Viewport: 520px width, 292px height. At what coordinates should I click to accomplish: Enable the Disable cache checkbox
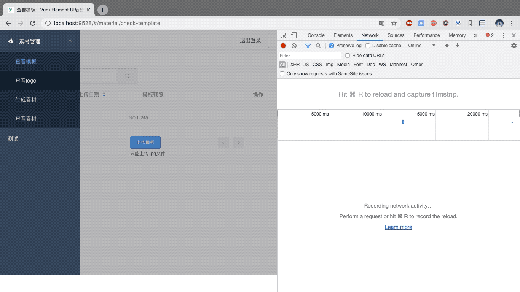pyautogui.click(x=368, y=46)
